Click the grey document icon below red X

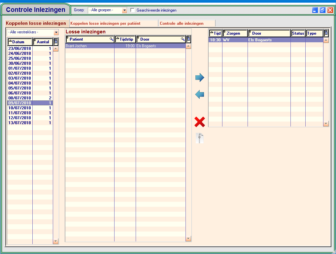pyautogui.click(x=200, y=138)
